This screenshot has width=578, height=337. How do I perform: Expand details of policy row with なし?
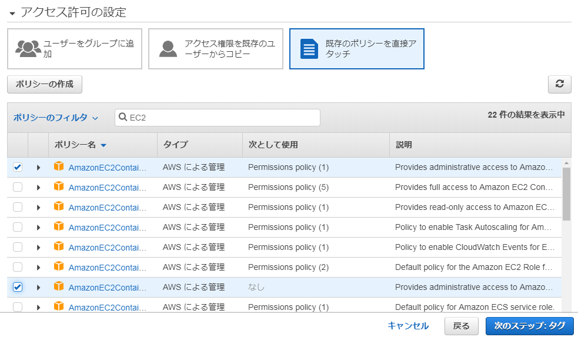click(x=38, y=287)
